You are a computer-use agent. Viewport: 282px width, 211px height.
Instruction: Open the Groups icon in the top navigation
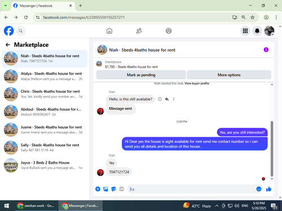pos(169,31)
